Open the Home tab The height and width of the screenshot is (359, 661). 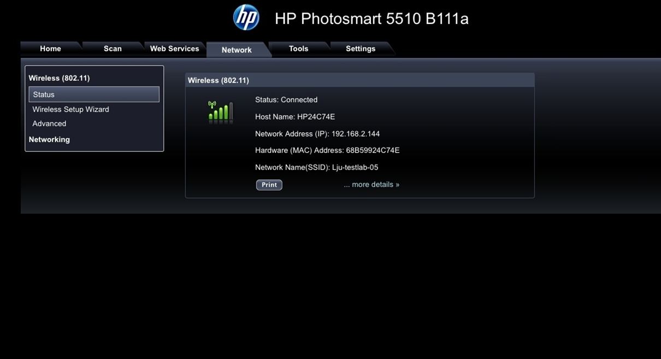[x=50, y=49]
